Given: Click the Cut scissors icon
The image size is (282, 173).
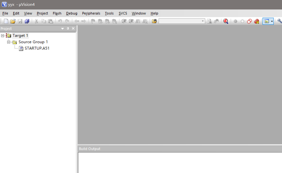Looking at the screenshot, I should coord(36,21).
